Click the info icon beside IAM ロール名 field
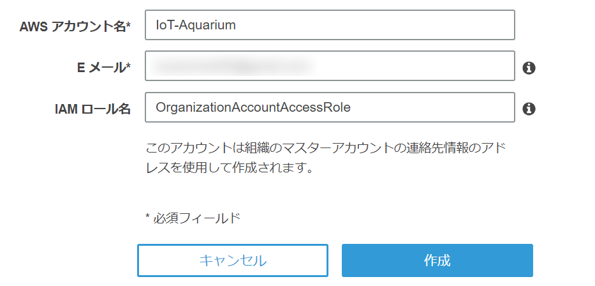 coord(528,109)
